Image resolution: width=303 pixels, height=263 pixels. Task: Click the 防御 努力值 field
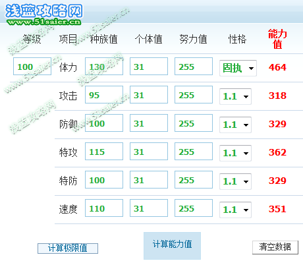(x=194, y=123)
